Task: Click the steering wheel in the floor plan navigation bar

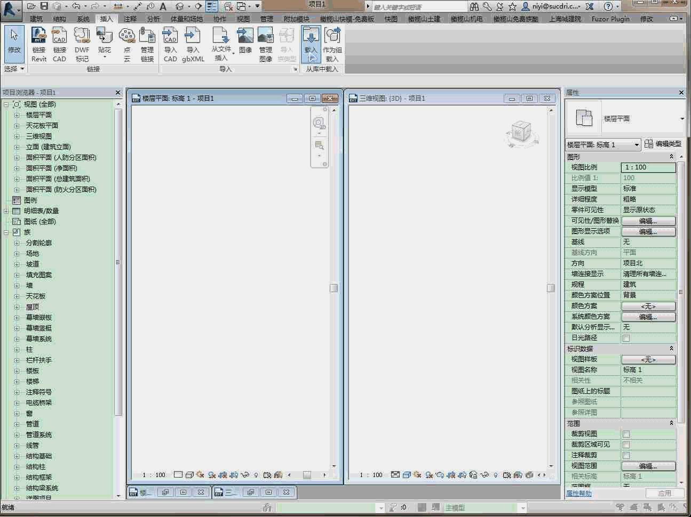Action: [x=319, y=124]
